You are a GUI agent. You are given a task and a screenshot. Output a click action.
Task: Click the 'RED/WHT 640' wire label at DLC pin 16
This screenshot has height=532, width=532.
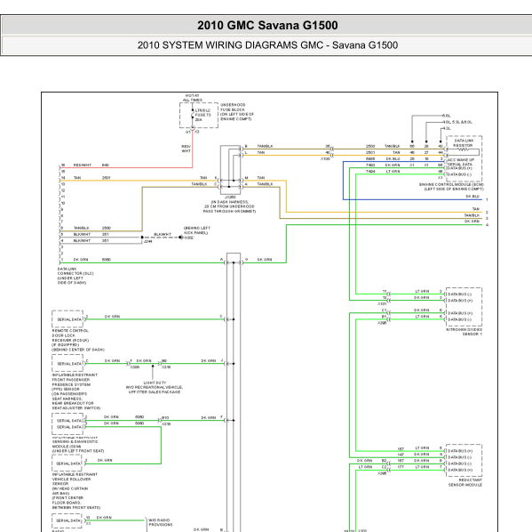91,165
